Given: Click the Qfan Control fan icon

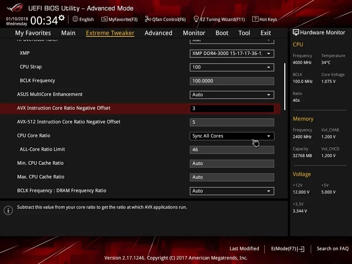Looking at the screenshot, I should (x=148, y=19).
